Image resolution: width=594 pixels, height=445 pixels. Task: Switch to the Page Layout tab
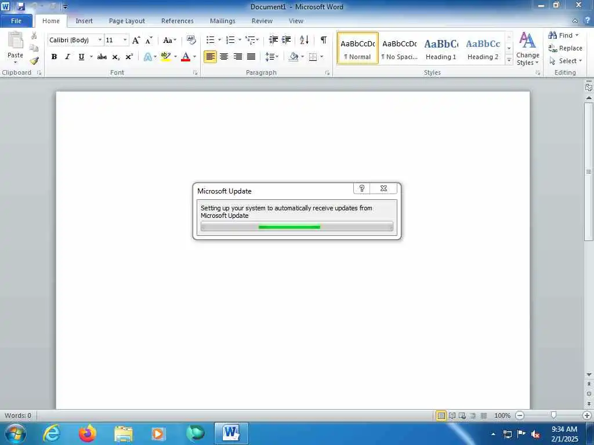click(x=127, y=21)
